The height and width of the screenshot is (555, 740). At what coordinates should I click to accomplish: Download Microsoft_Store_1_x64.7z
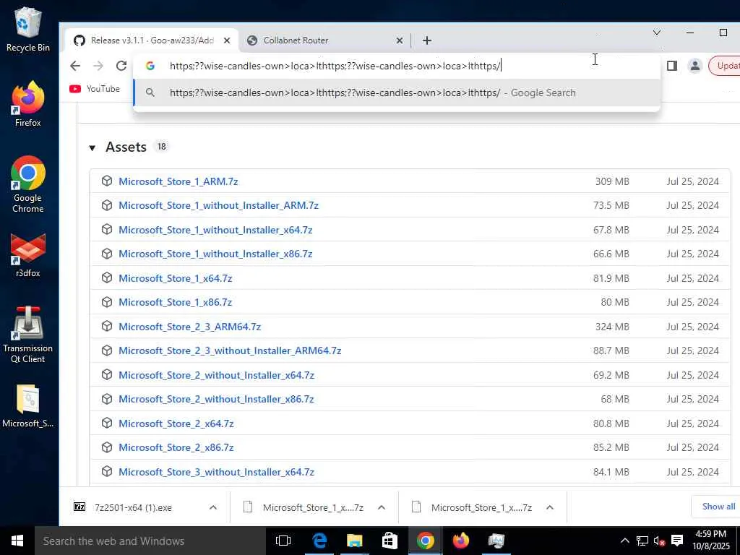pos(175,278)
